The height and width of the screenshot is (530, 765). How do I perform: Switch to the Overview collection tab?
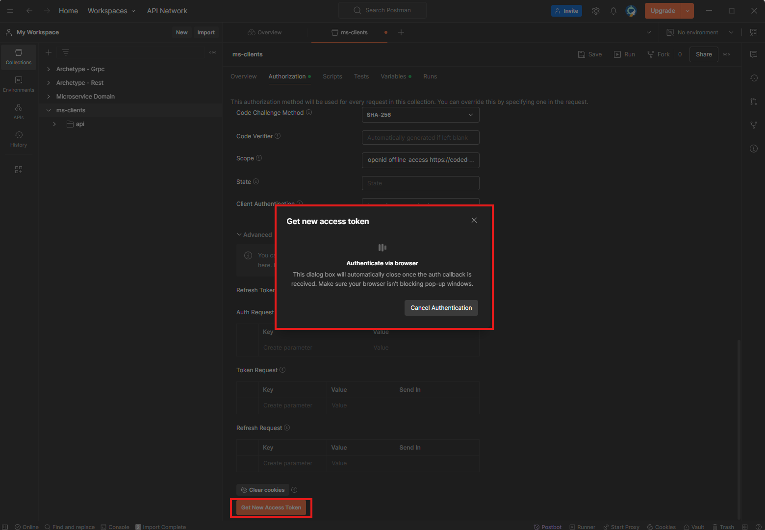pos(244,76)
